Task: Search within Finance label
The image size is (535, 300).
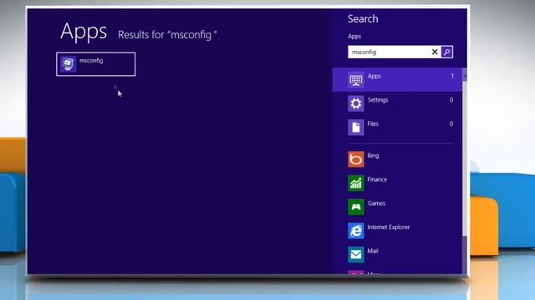Action: click(x=377, y=179)
